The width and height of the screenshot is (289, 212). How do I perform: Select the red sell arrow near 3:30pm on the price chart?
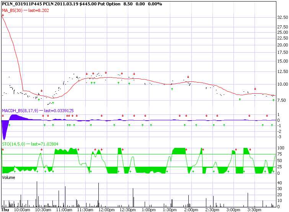coord(255,89)
